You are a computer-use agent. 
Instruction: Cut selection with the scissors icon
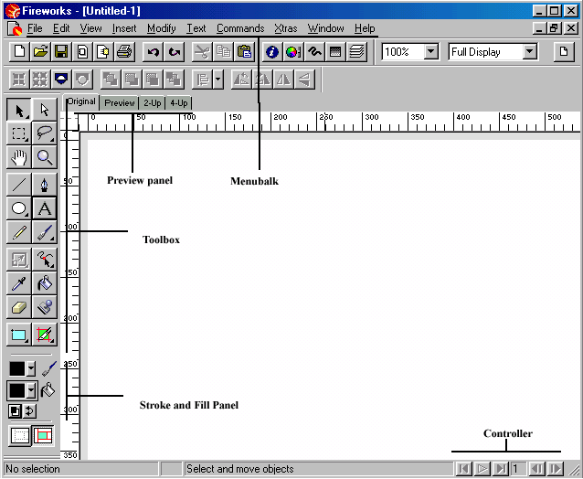[202, 52]
